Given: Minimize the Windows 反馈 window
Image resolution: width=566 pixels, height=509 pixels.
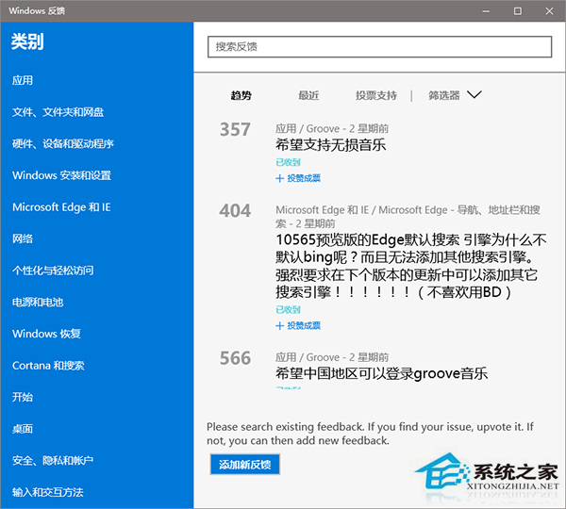Looking at the screenshot, I should coord(486,11).
